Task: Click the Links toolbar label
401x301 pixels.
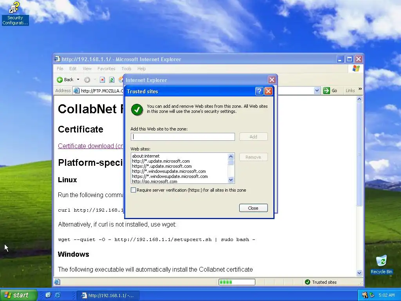Action: (x=350, y=91)
